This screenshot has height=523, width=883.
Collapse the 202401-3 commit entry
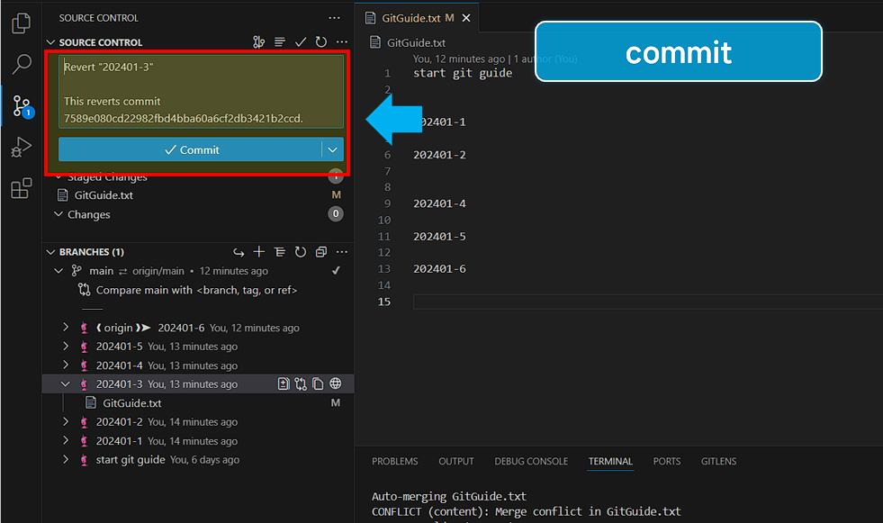point(65,383)
